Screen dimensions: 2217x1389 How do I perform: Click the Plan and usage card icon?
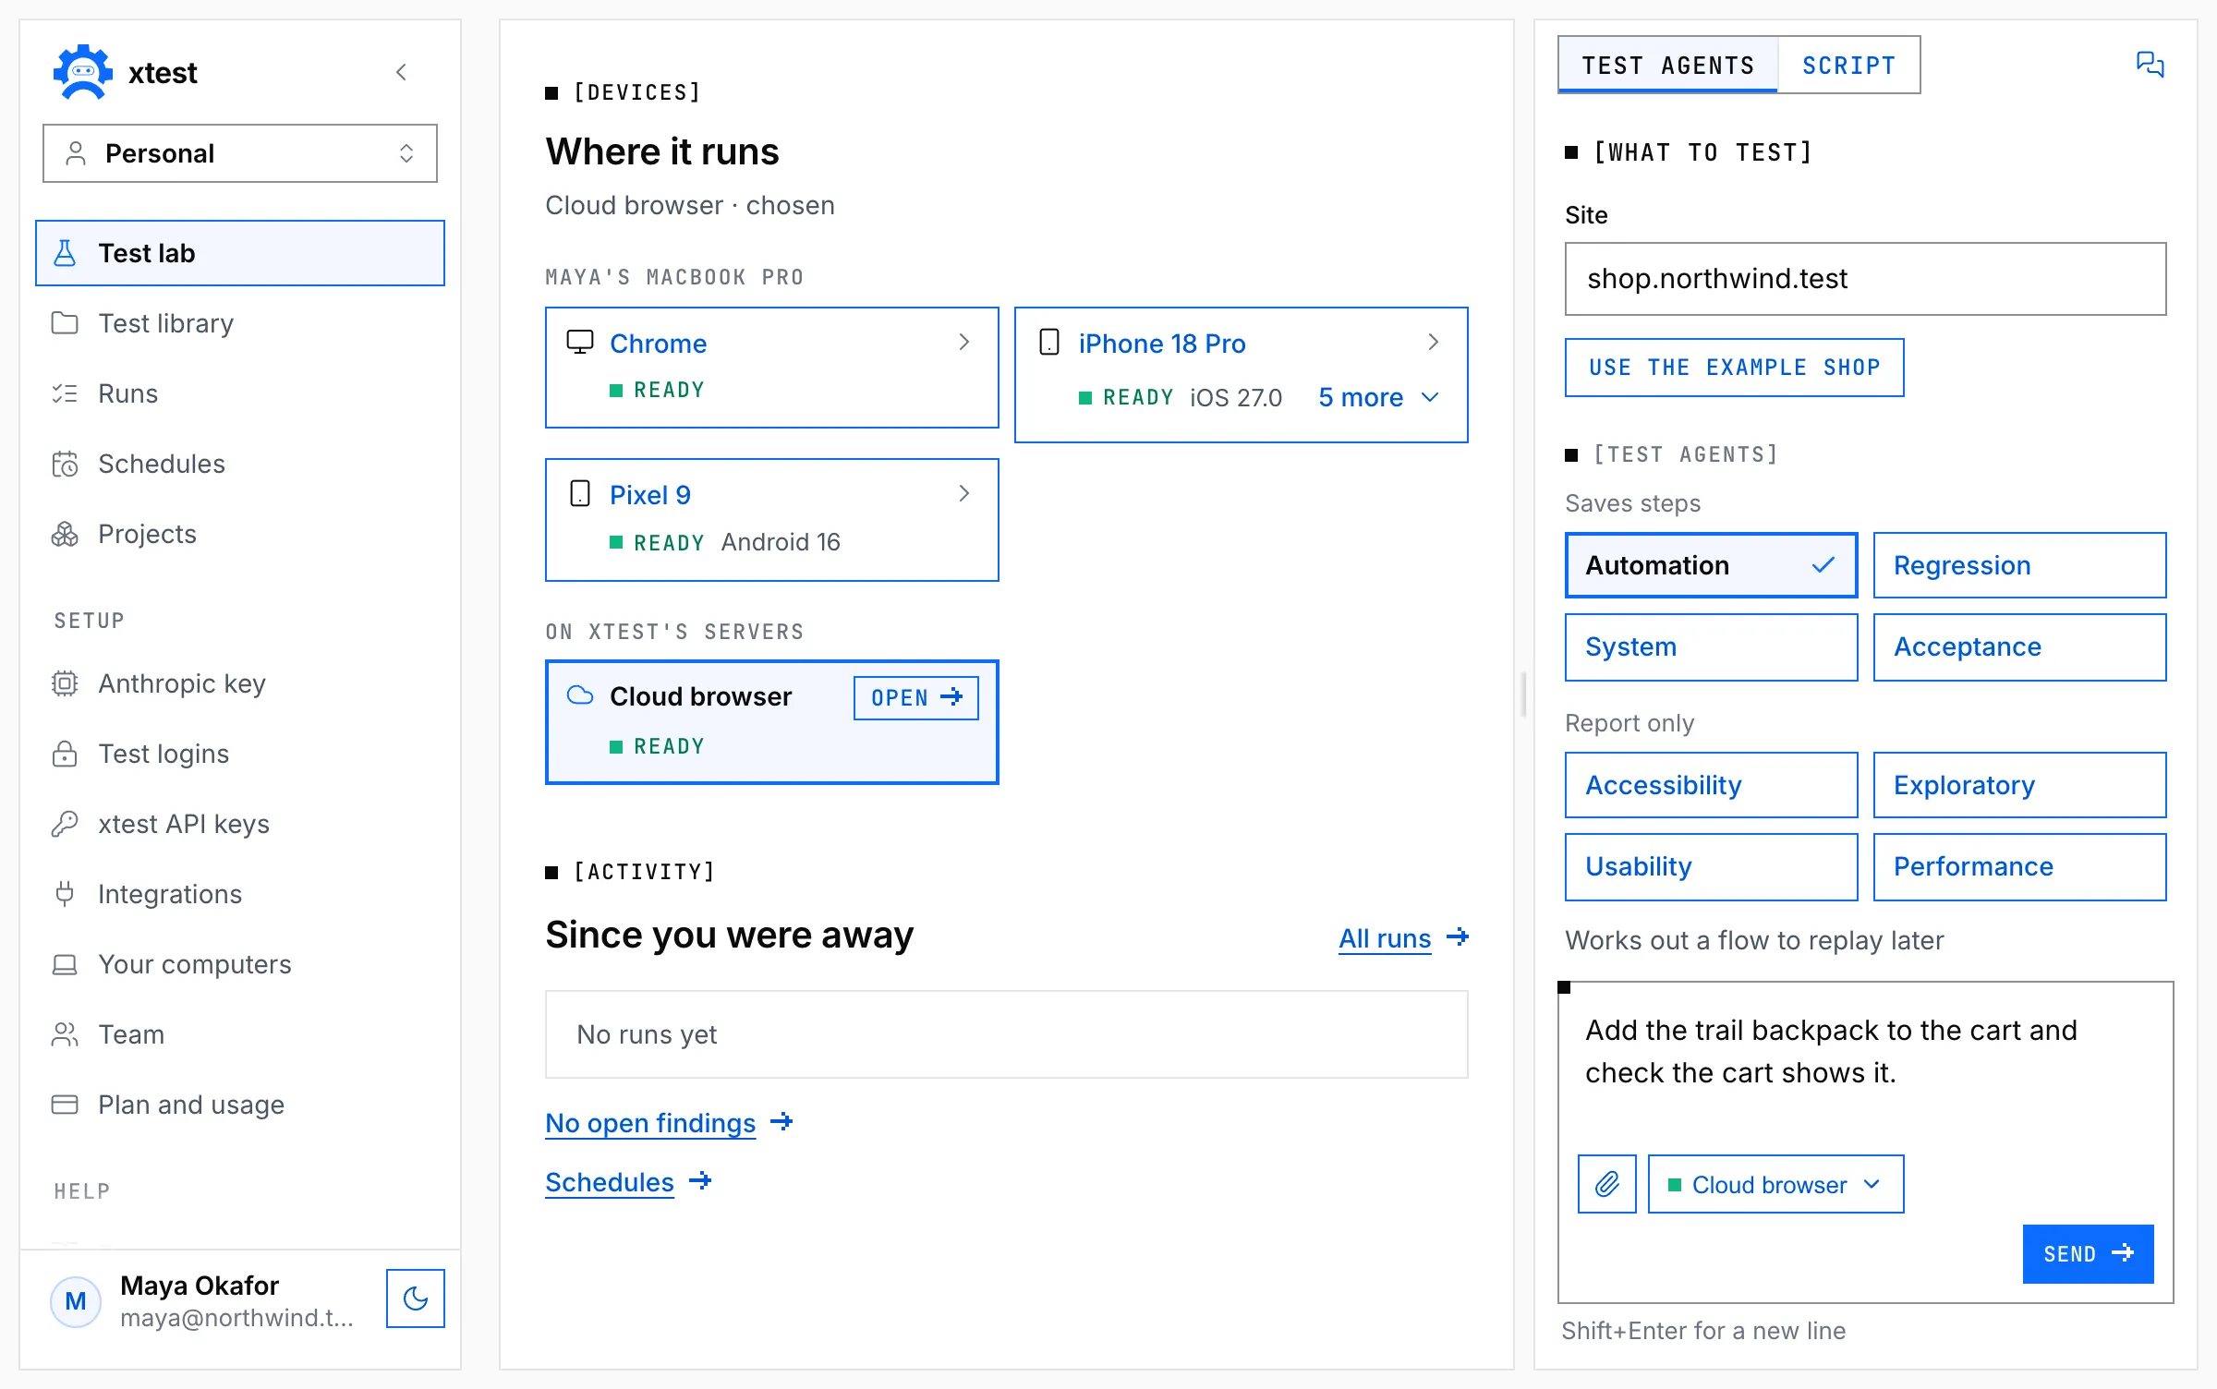click(x=65, y=1105)
